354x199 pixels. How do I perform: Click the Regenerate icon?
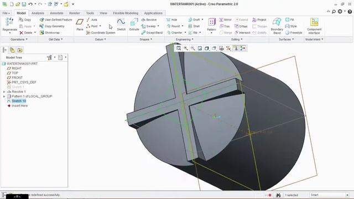[9, 22]
